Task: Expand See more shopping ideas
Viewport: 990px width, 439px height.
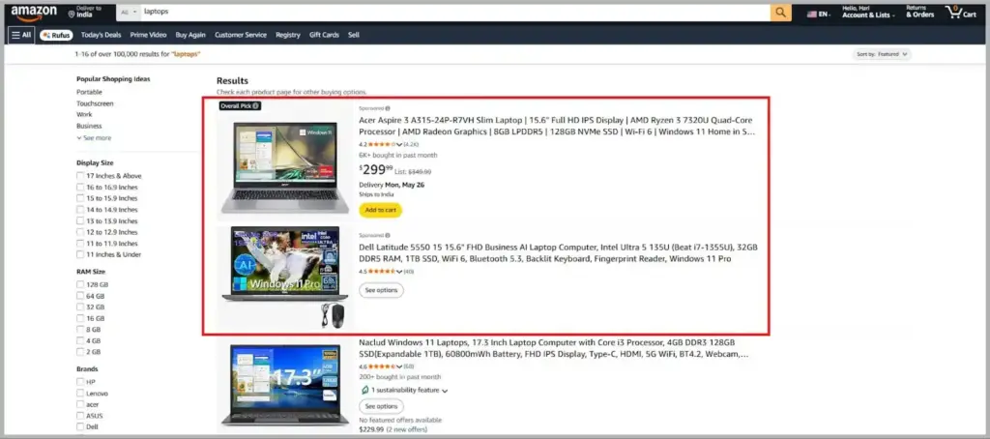Action: [94, 137]
